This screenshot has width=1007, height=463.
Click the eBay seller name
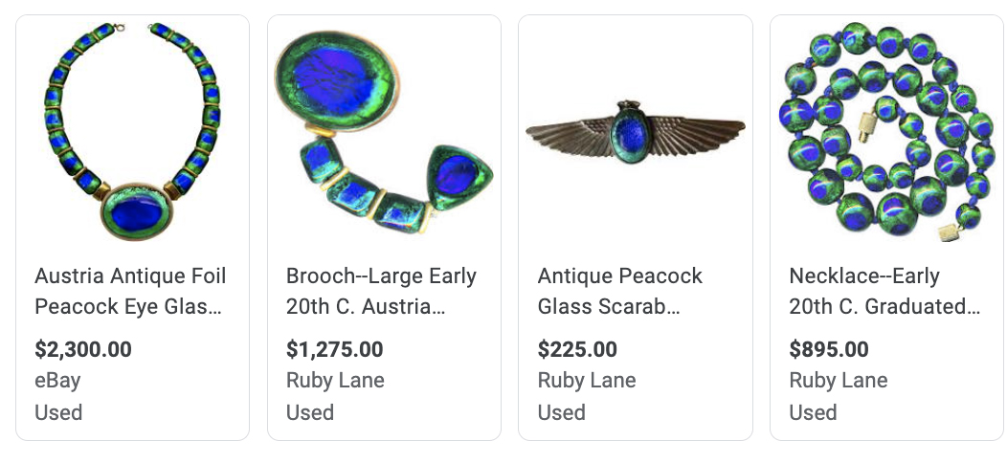click(57, 380)
